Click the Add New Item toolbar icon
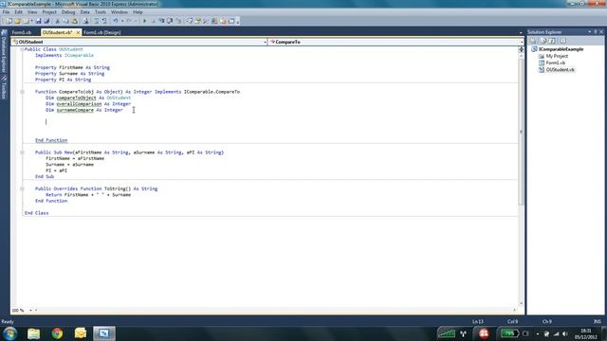The width and height of the screenshot is (607, 341). point(26,21)
